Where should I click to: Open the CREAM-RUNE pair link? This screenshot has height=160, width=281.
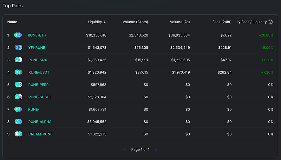click(x=40, y=134)
